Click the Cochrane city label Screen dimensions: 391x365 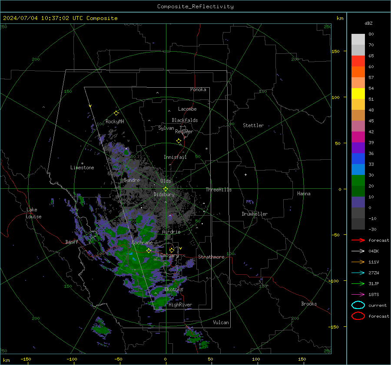point(142,243)
